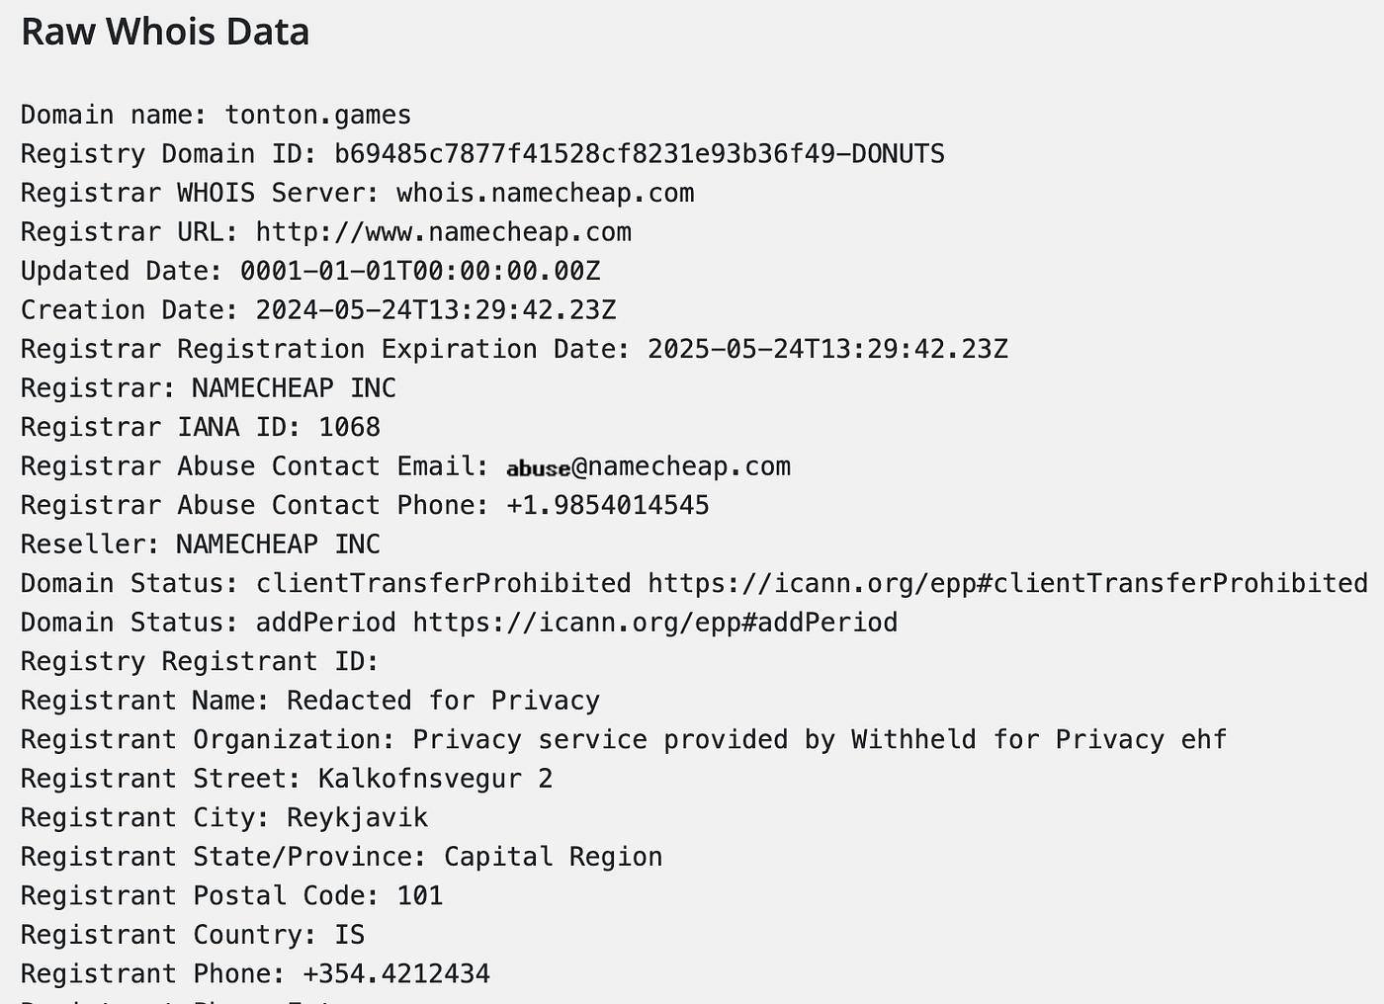Click the Redacted for Privacy registrant name
Viewport: 1384px width, 1004px height.
pyautogui.click(x=444, y=701)
